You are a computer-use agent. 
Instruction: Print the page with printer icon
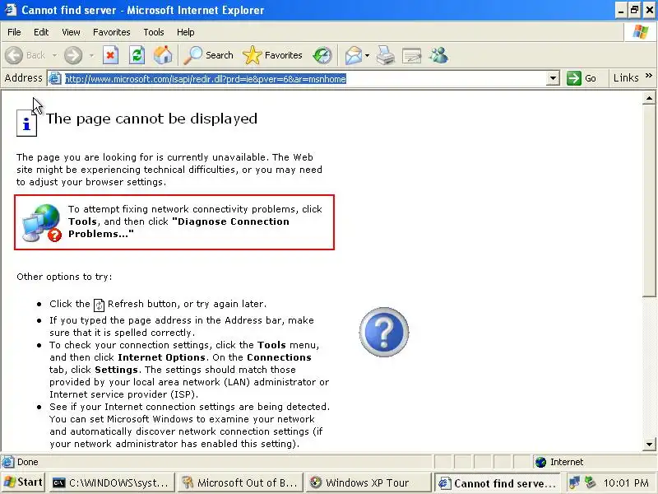tap(385, 55)
